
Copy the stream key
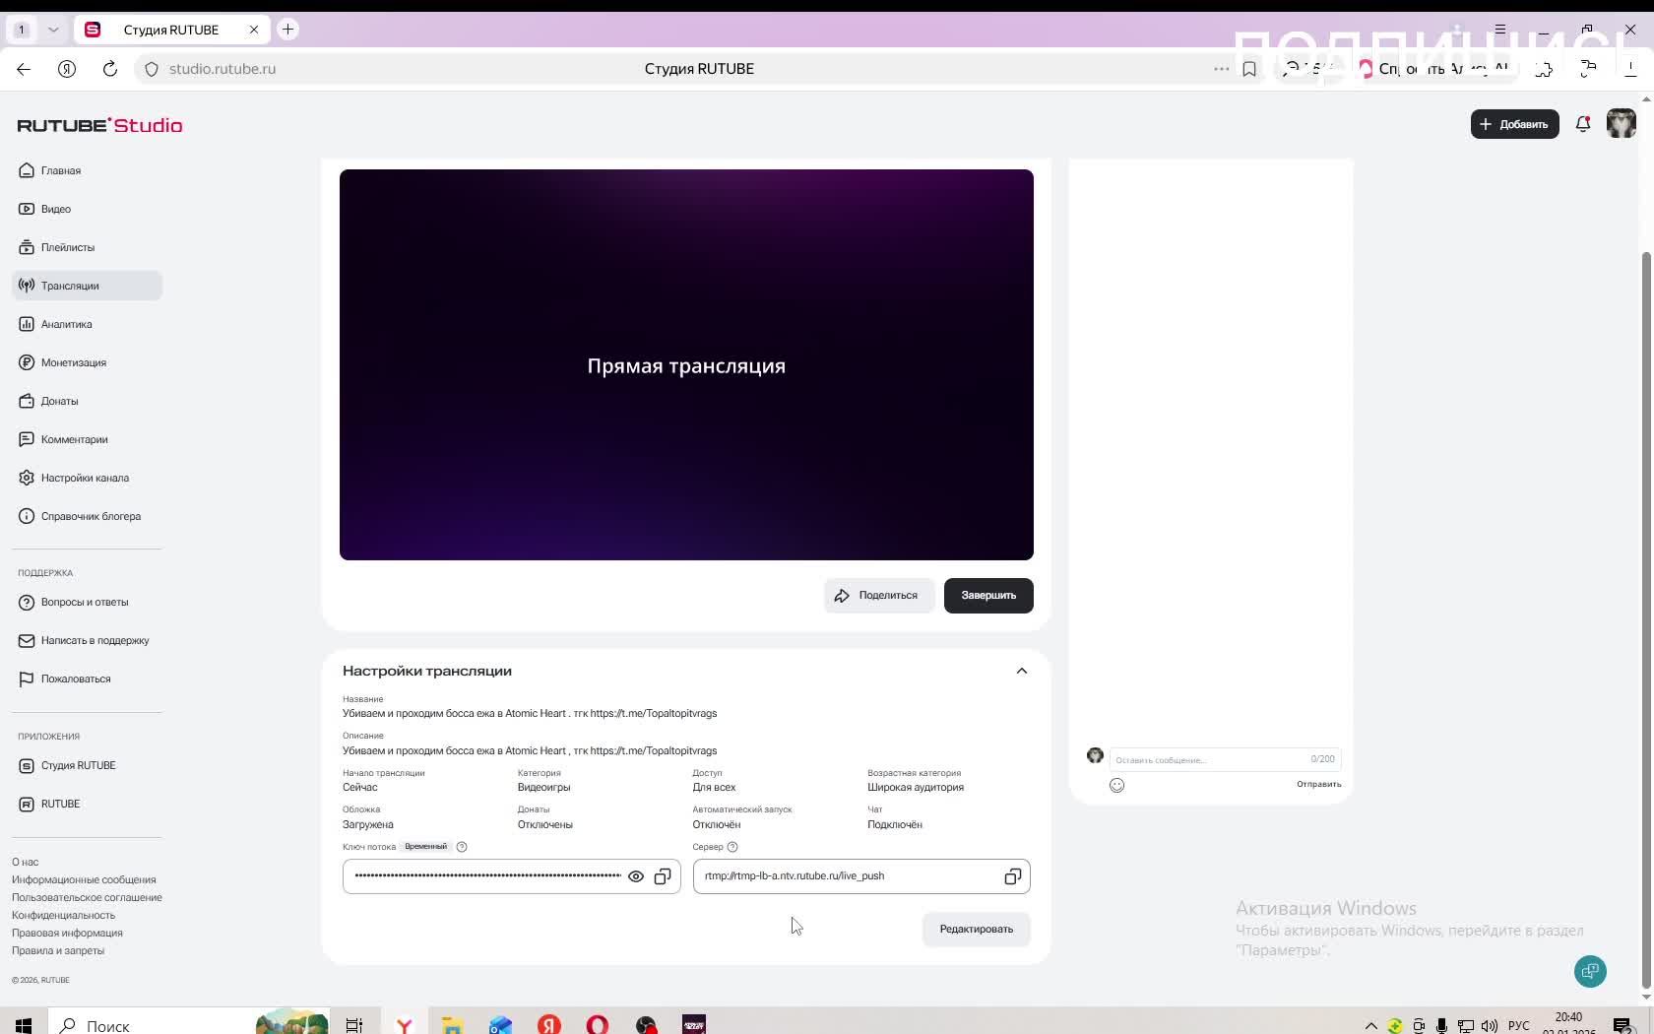tap(663, 876)
